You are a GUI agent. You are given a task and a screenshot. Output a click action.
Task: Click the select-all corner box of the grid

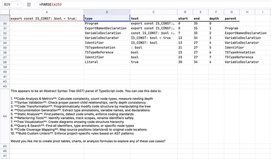coord(5,12)
